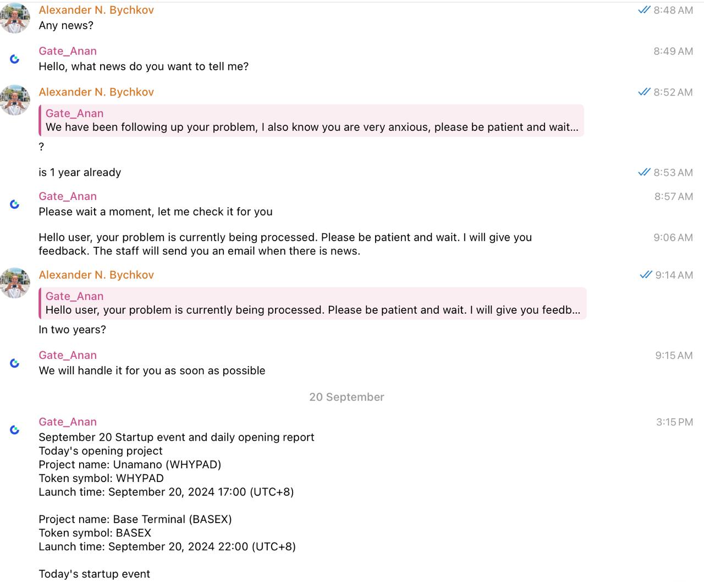Click Alexander's avatar beside the "Any news?" message
704x582 pixels.
click(15, 18)
